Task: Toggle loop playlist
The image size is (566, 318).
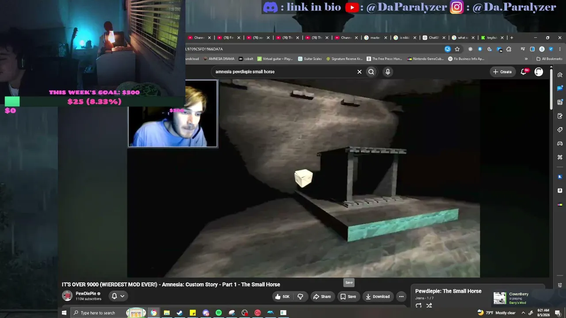Action: [419, 306]
